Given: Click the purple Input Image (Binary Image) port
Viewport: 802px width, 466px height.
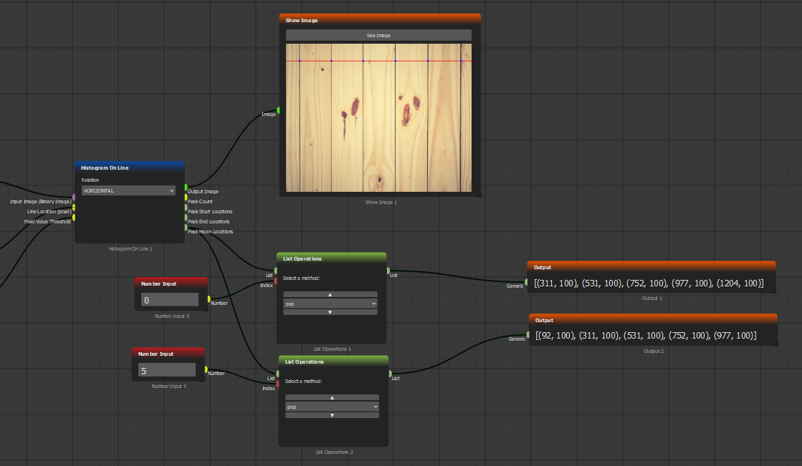Looking at the screenshot, I should point(74,198).
